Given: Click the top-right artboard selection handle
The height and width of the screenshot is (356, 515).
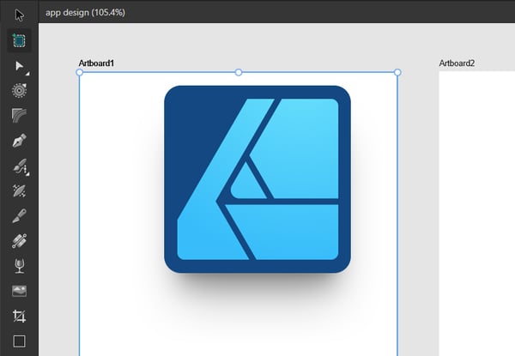Looking at the screenshot, I should (397, 73).
